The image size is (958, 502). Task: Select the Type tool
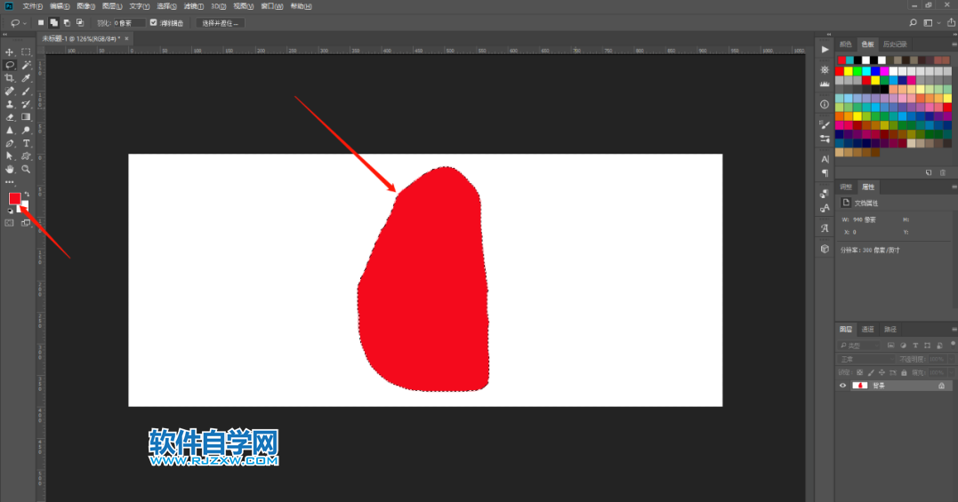click(x=26, y=143)
